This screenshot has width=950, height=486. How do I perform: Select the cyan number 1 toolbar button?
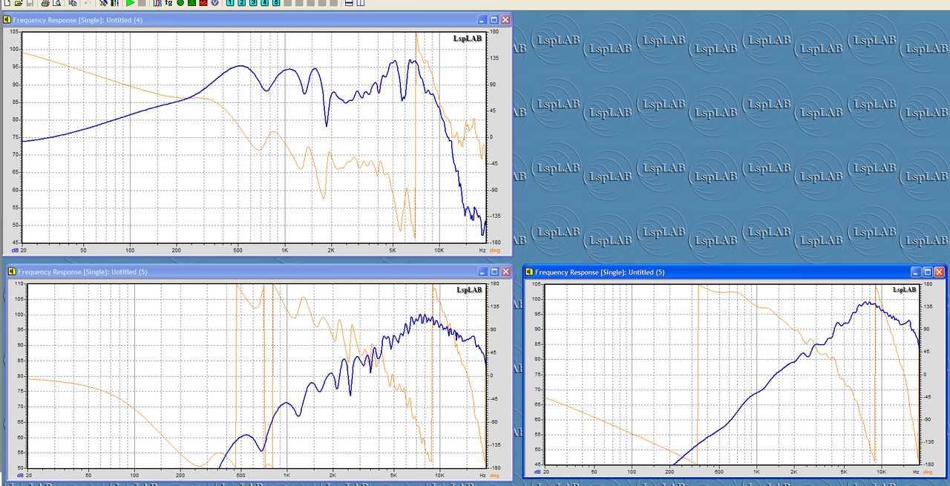point(230,3)
